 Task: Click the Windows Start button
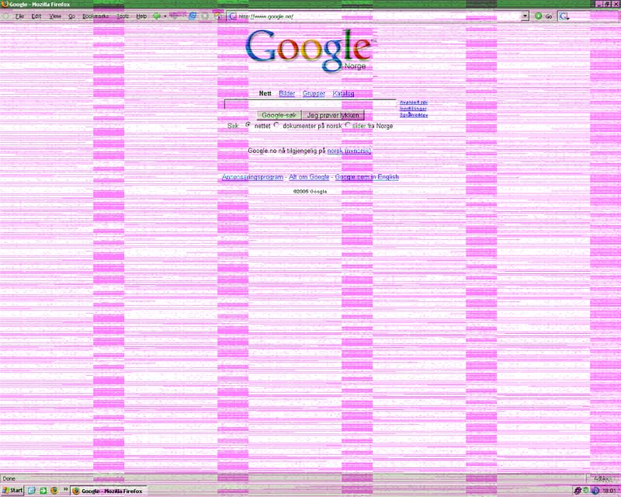(x=12, y=491)
